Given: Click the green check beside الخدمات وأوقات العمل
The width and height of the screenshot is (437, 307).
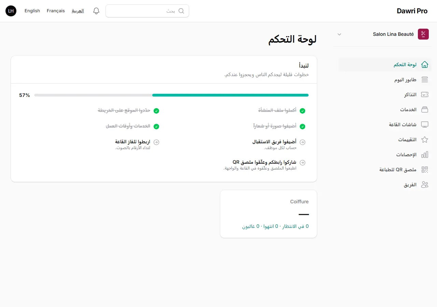Looking at the screenshot, I should coord(156,127).
